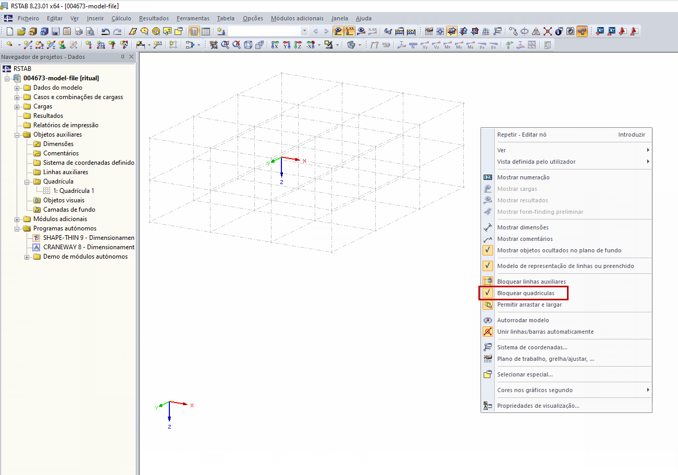Click the Open folder toolbar icon
The image size is (678, 475).
pyautogui.click(x=21, y=31)
